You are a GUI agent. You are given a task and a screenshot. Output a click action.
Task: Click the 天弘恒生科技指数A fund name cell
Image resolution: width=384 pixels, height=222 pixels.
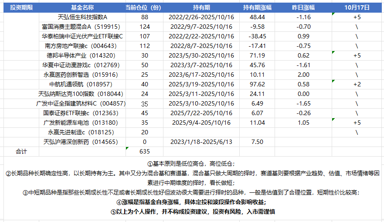pyautogui.click(x=82, y=17)
